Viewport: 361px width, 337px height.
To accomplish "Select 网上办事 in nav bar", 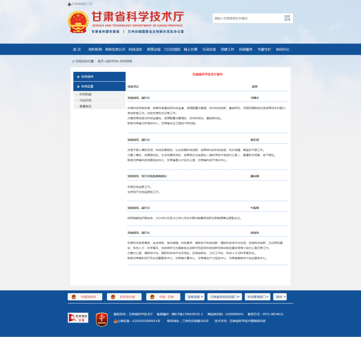I will (x=191, y=49).
